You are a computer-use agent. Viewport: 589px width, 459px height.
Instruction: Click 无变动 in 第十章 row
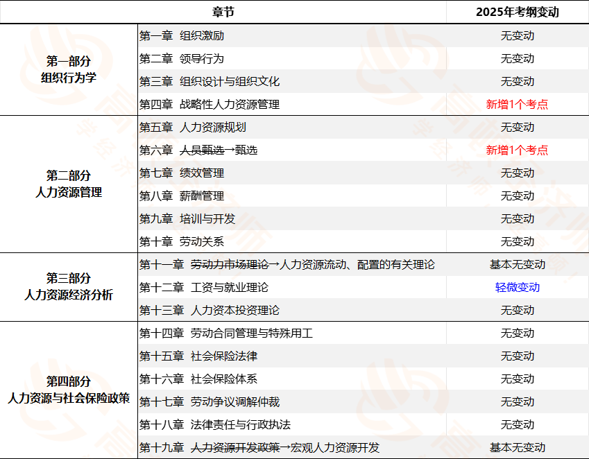click(x=518, y=242)
